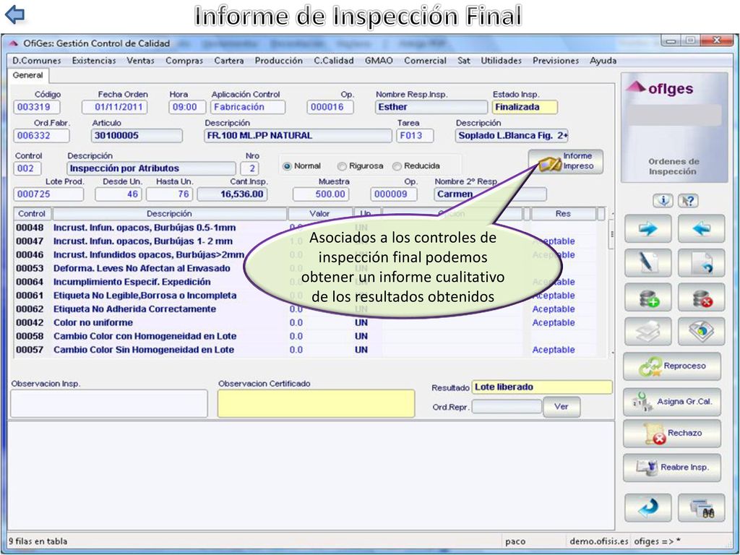Click the database delete record icon
Viewport: 740px width, 555px height.
pos(701,297)
